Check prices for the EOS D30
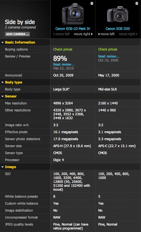The width and height of the screenshot is (141, 232). (x=108, y=49)
